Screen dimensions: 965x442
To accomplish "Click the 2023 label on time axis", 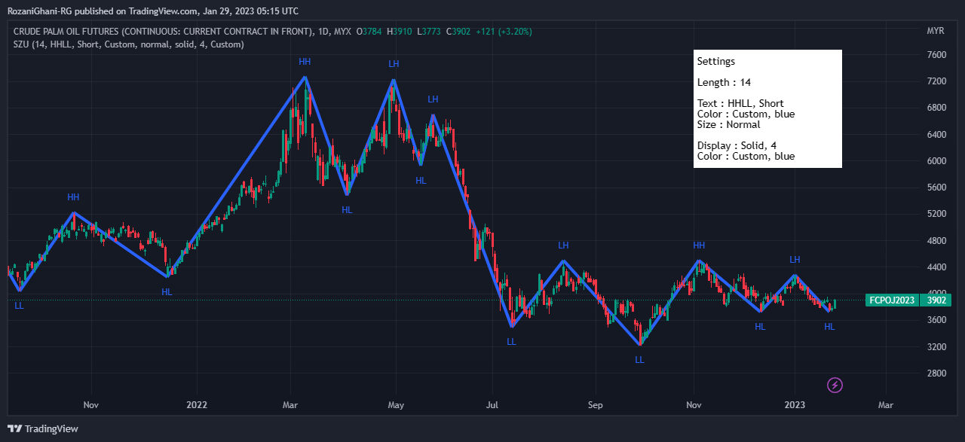I will (795, 405).
